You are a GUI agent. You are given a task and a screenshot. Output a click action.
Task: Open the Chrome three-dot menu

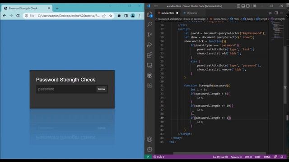tap(140, 16)
